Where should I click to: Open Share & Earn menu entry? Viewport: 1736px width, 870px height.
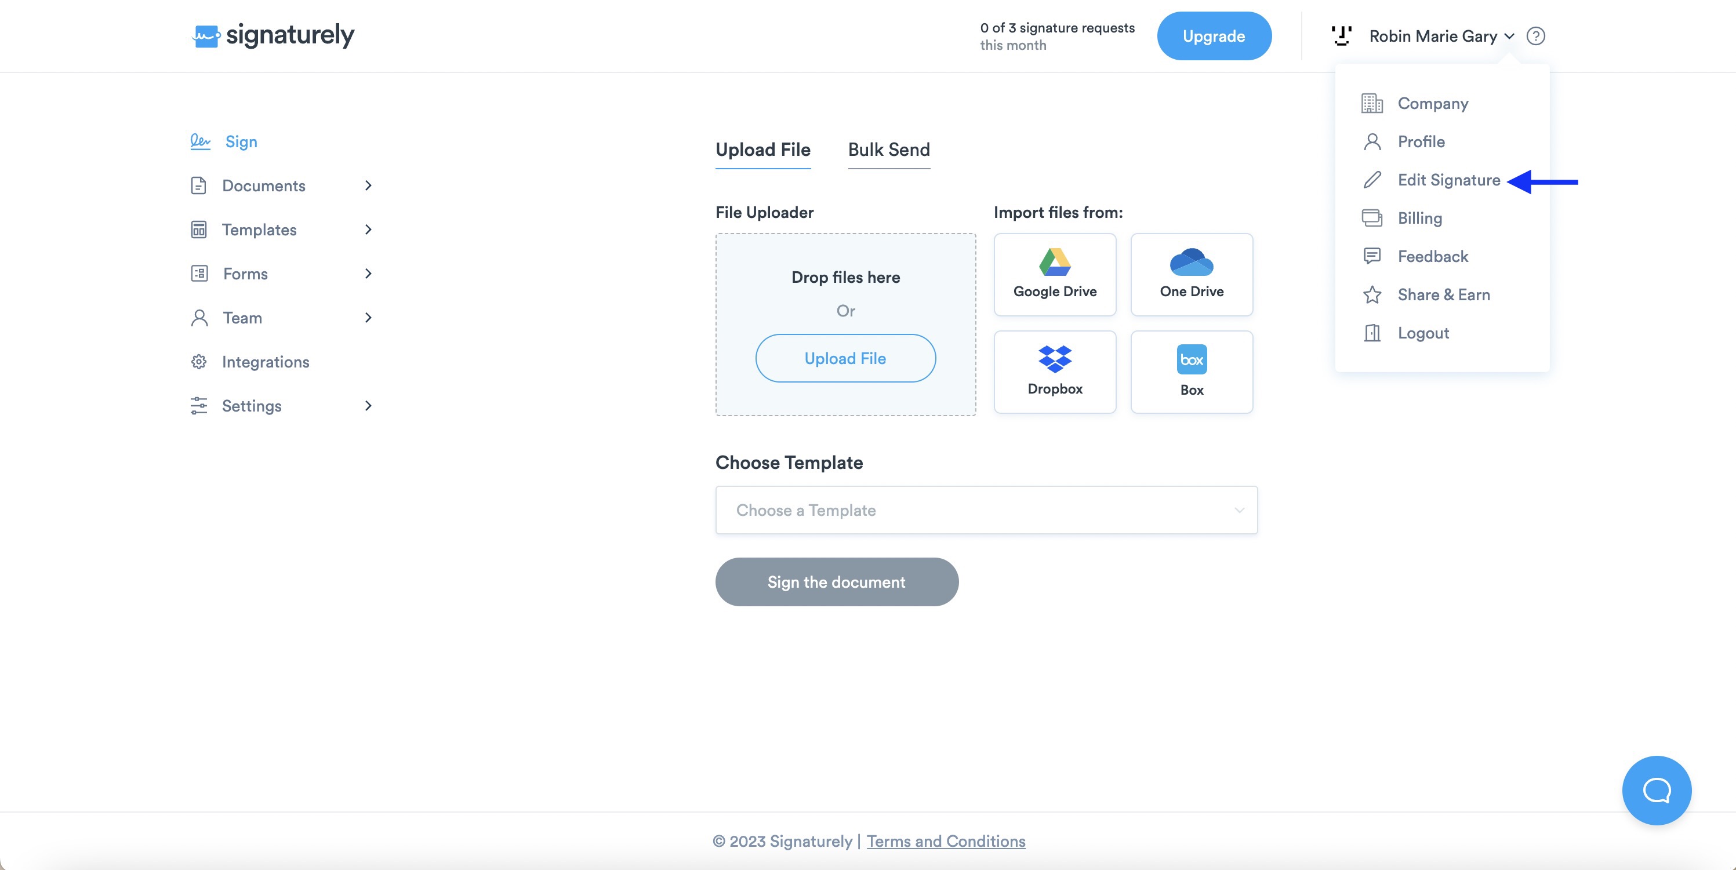click(x=1444, y=294)
